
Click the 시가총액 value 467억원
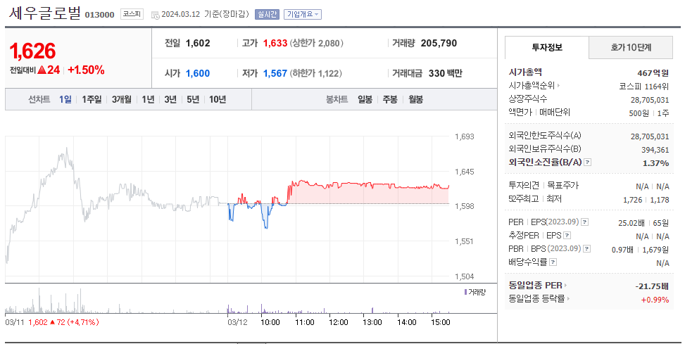tap(653, 73)
